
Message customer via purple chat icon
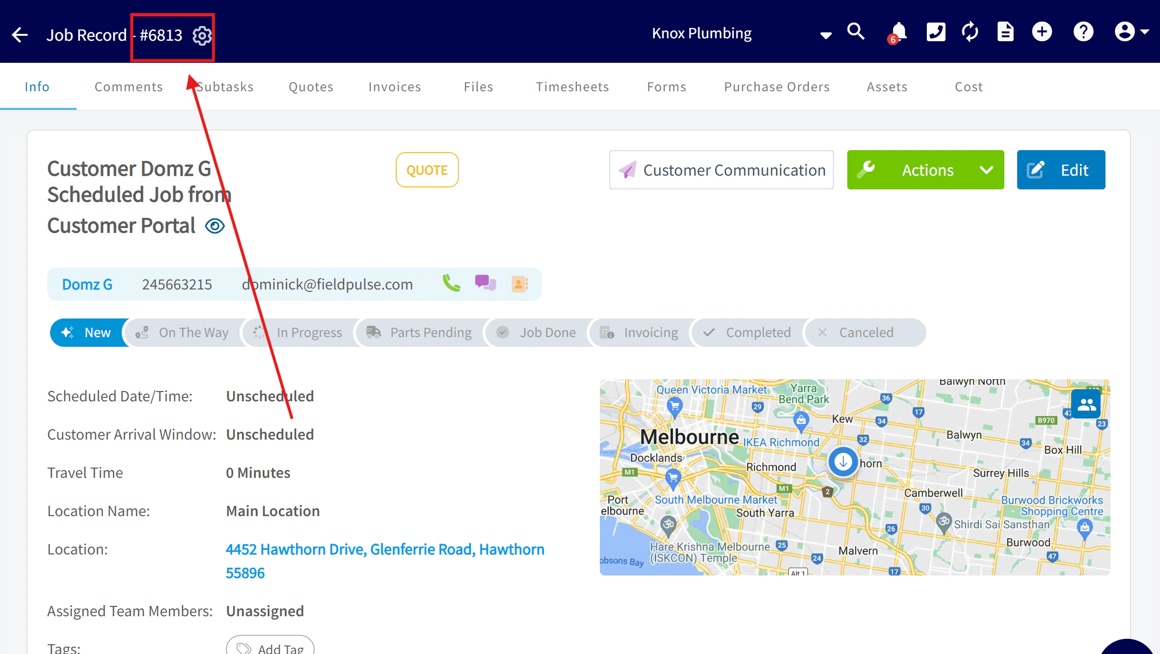485,284
